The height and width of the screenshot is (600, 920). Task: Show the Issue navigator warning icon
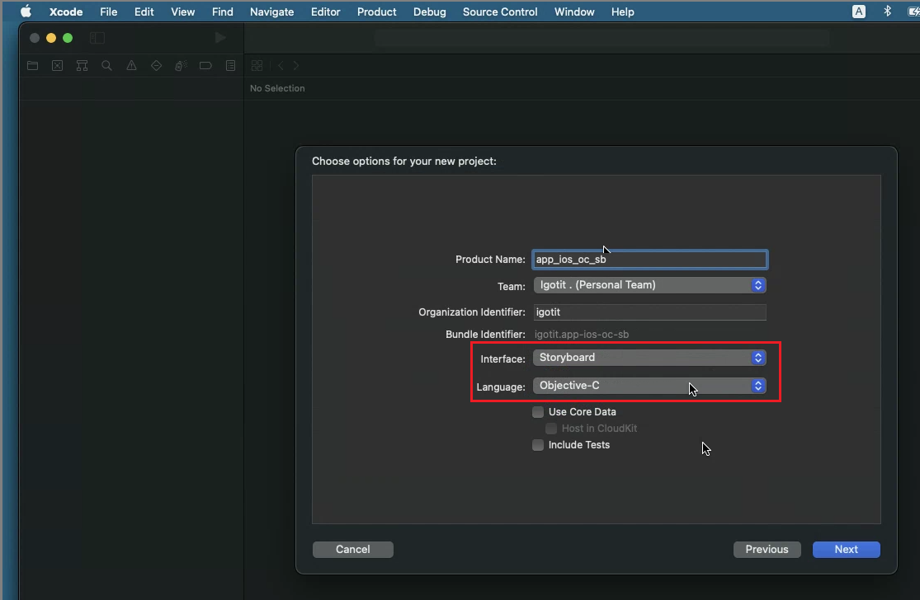[x=131, y=66]
